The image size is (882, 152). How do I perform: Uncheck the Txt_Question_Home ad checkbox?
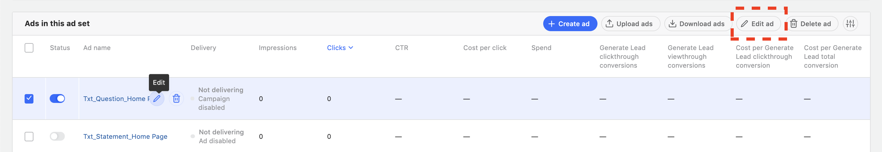pyautogui.click(x=29, y=99)
